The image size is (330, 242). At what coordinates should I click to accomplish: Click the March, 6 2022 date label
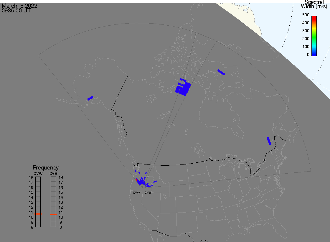(x=19, y=6)
